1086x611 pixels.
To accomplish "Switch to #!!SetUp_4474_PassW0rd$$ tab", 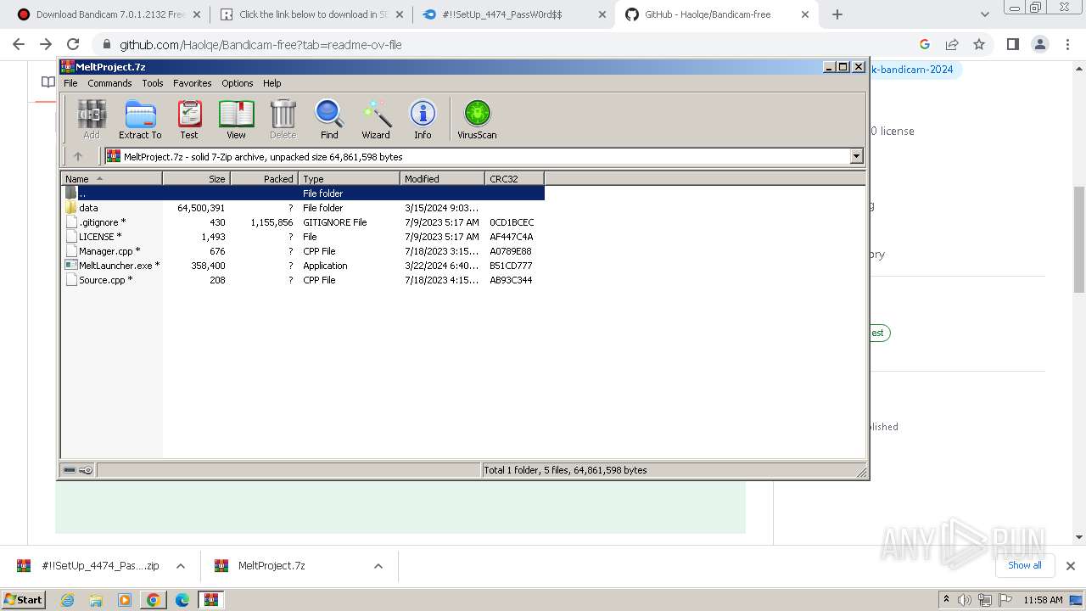I will (514, 14).
